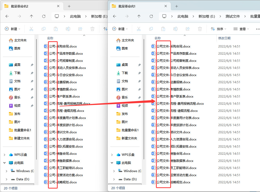Viewport: 260px width, 192px height.
Task: Expand Windows (C drive in 批量重命名1 sidebar
Action: (114, 171)
